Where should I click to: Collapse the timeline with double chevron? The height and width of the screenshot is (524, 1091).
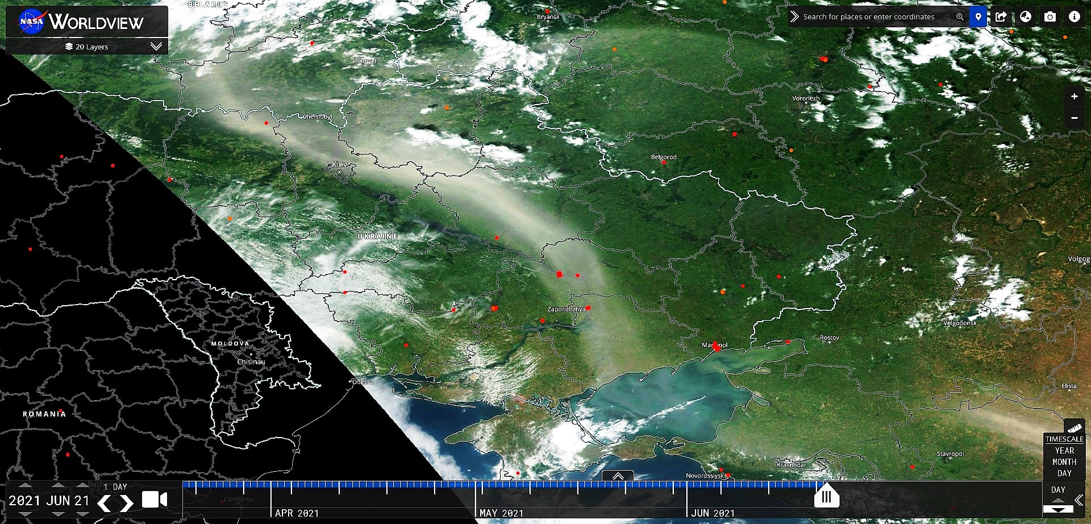1079,500
